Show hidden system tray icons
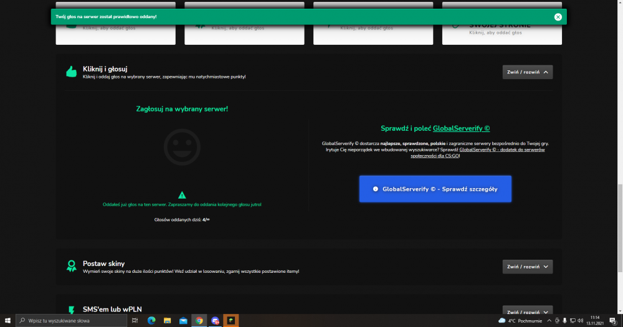 coord(549,320)
